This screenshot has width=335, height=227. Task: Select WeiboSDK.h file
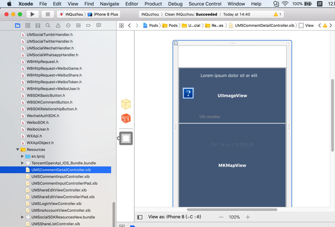click(x=37, y=122)
